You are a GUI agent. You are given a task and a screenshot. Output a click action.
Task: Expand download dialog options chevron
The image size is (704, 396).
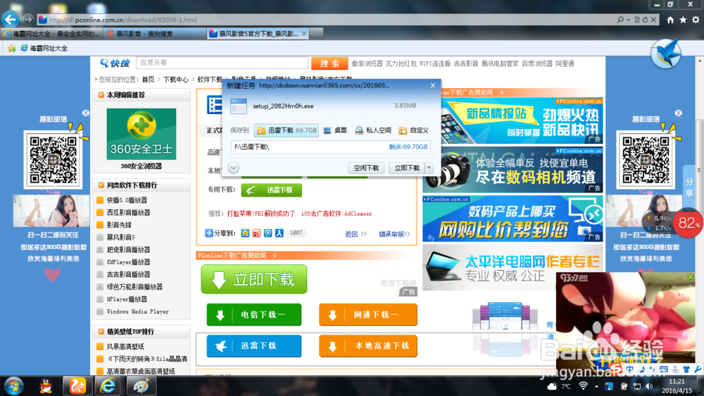click(234, 168)
